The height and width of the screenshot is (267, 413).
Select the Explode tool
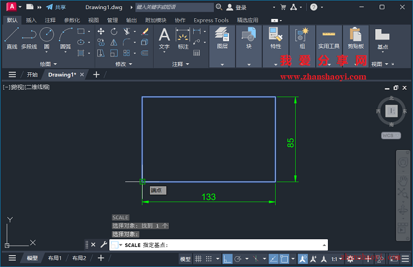[145, 42]
